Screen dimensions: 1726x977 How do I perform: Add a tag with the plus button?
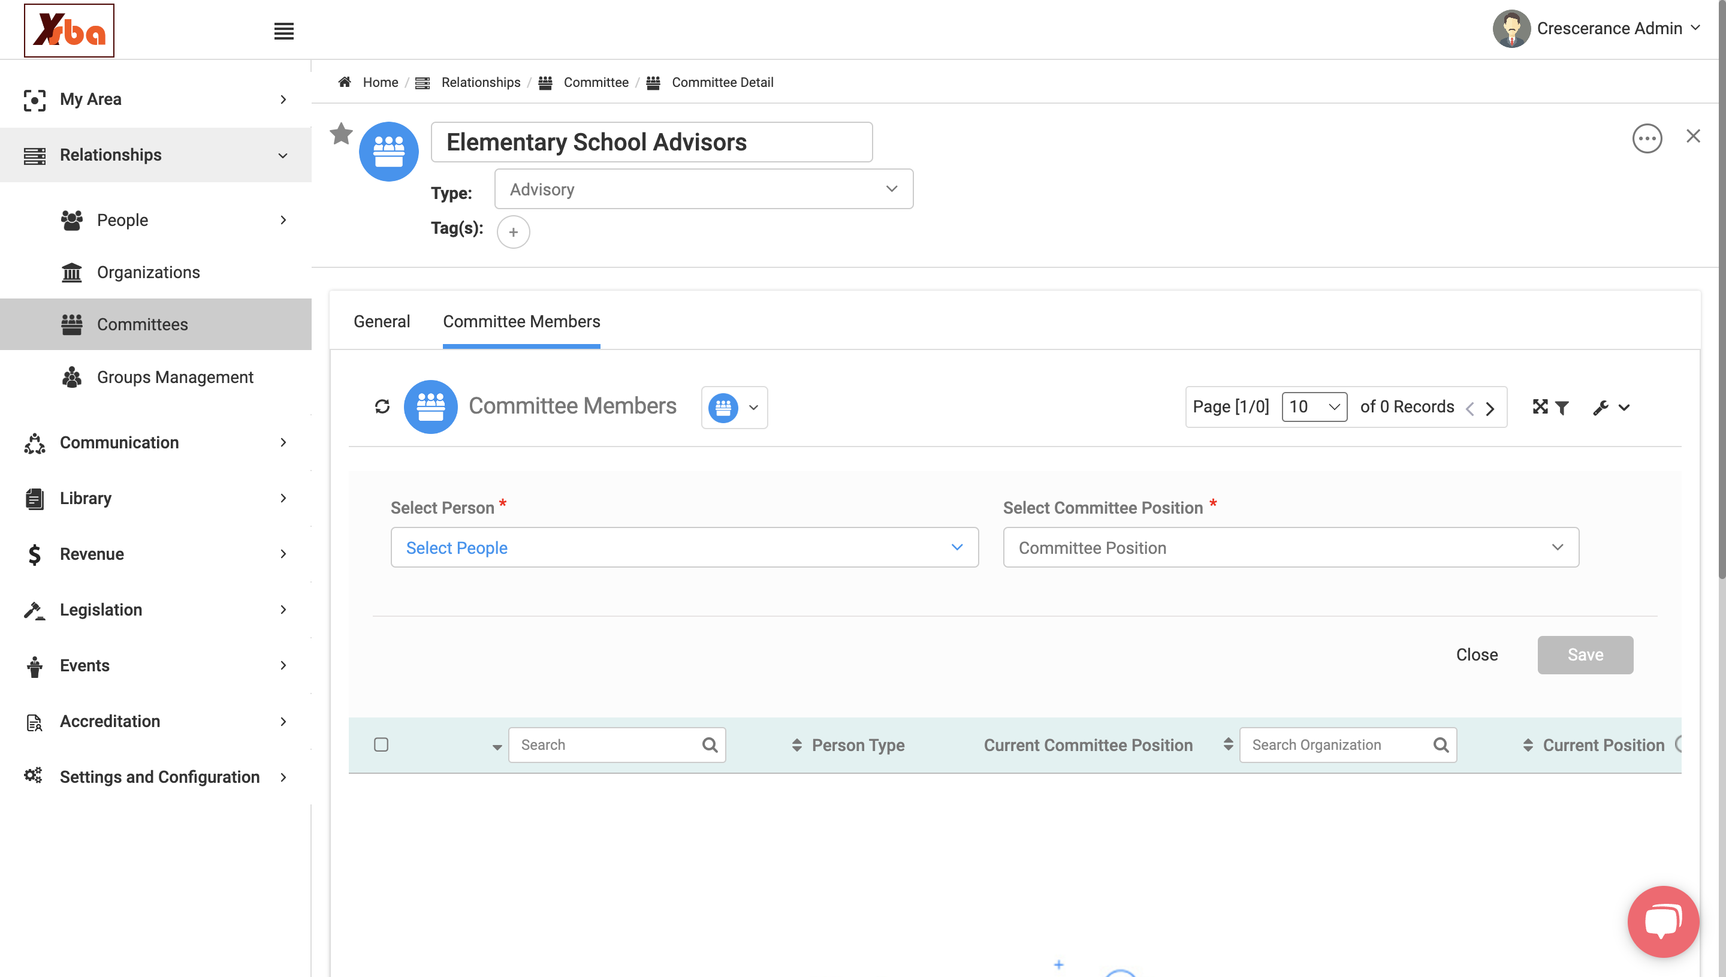[x=513, y=231]
